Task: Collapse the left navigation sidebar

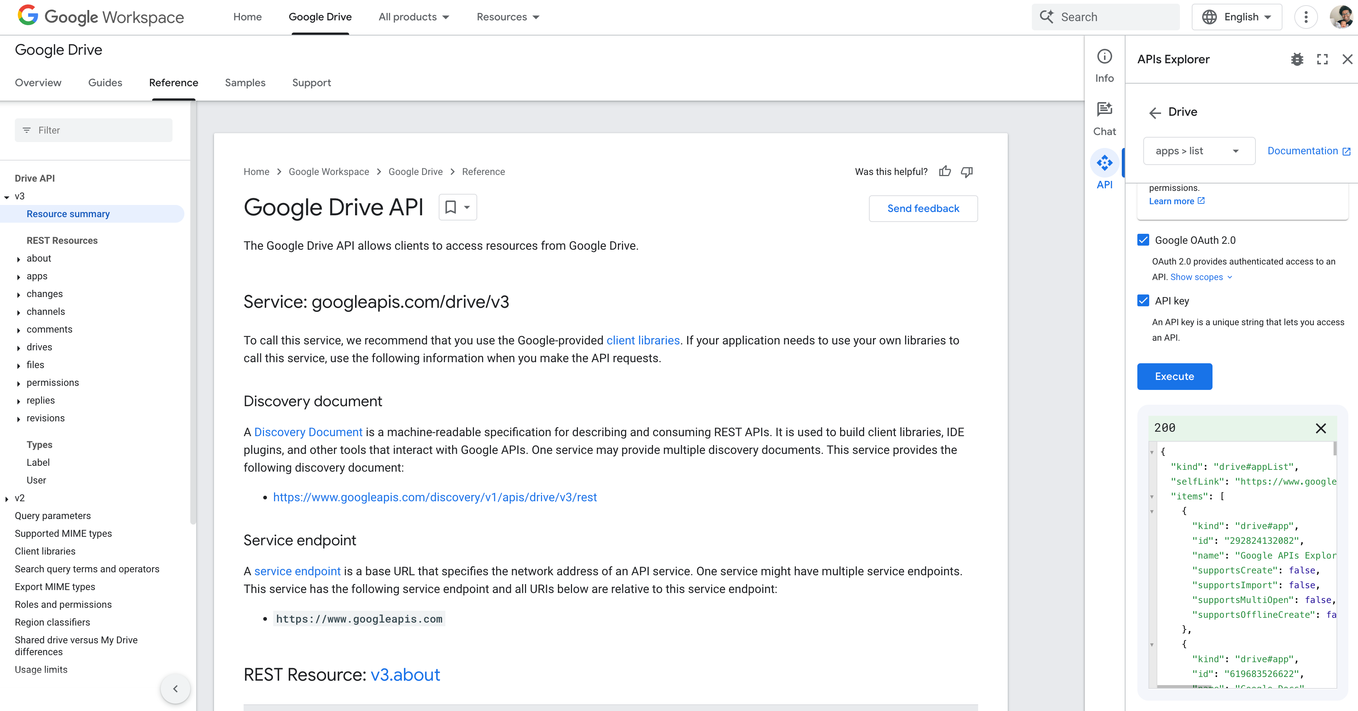Action: 175,689
